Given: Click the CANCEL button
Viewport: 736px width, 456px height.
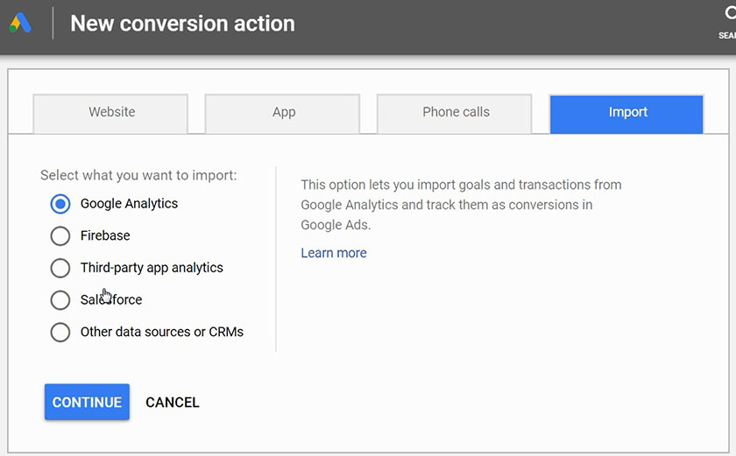Looking at the screenshot, I should click(x=173, y=403).
